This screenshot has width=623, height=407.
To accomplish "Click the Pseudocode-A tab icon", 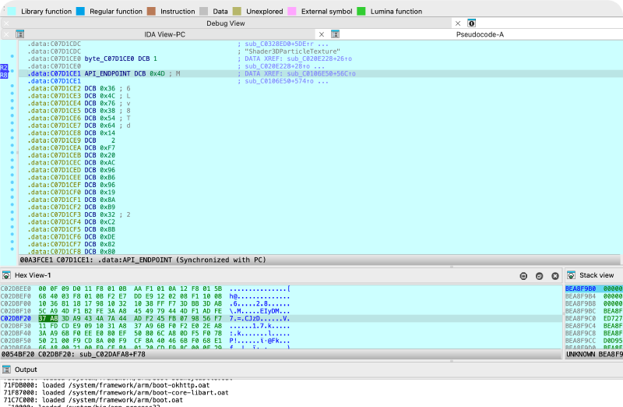I will [334, 34].
